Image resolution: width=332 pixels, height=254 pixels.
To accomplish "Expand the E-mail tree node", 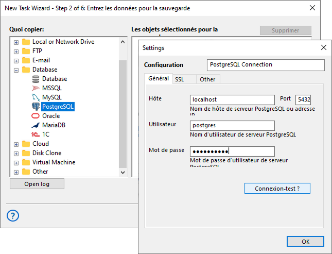I will [16, 61].
